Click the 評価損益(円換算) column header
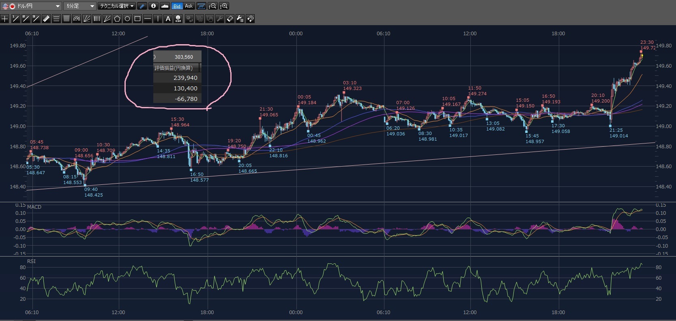 pyautogui.click(x=174, y=68)
